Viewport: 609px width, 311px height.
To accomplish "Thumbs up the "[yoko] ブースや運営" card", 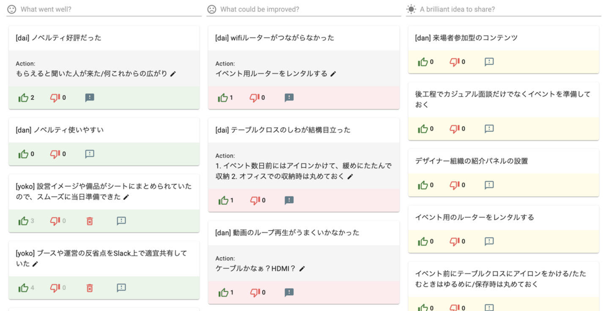I will [23, 288].
